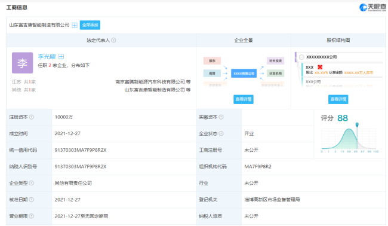Open 查看详情 under 企业全景
The width and height of the screenshot is (388, 226).
coord(244,99)
